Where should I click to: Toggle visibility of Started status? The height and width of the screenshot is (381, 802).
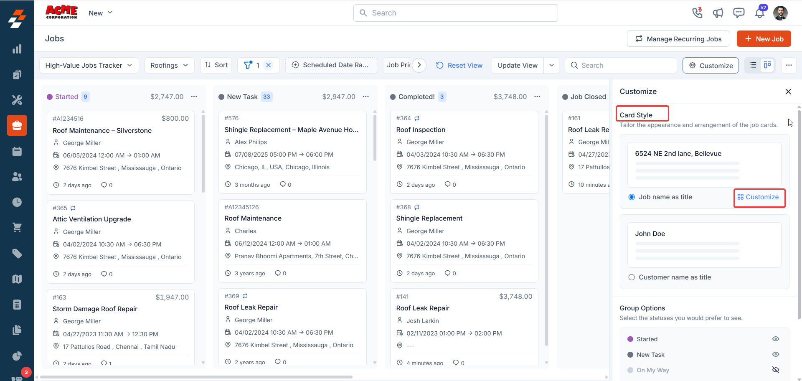pyautogui.click(x=776, y=339)
